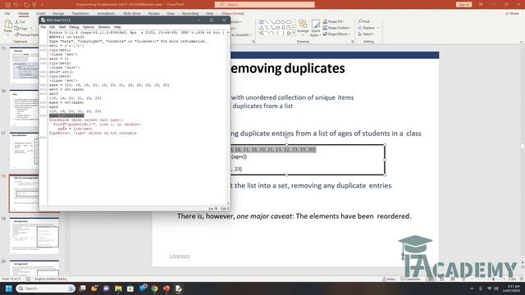The image size is (525, 295).
Task: Expand the Shape Effects dropdown
Action: [x=349, y=34]
